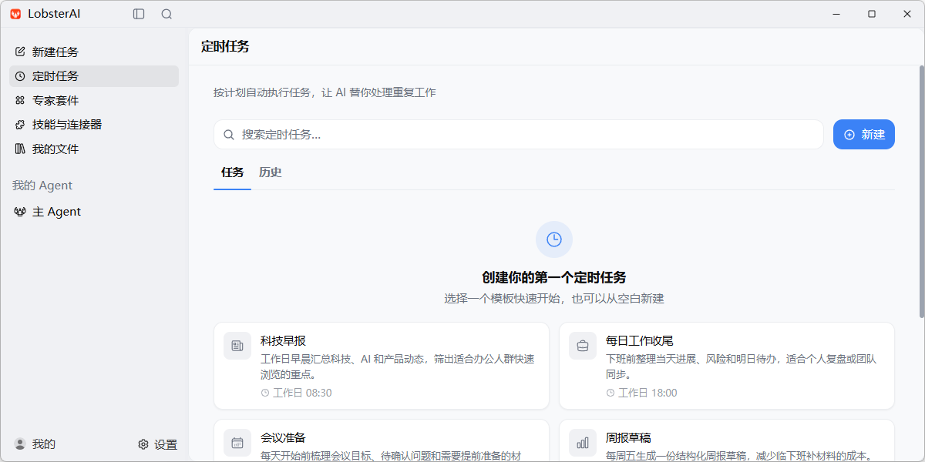Click the 技能与连接器 puzzle icon
This screenshot has width=925, height=462.
[20, 125]
